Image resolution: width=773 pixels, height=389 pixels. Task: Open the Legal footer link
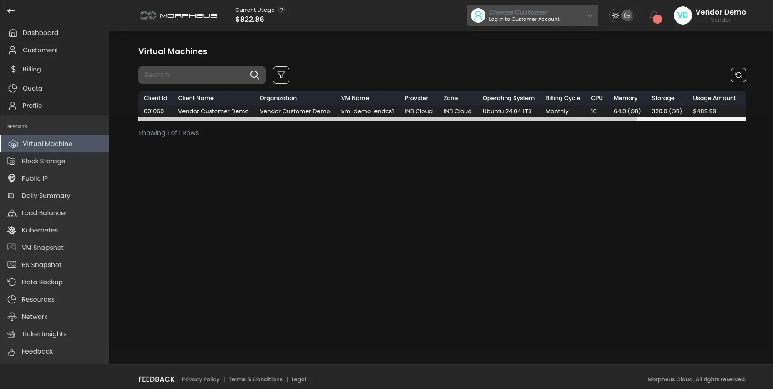299,379
